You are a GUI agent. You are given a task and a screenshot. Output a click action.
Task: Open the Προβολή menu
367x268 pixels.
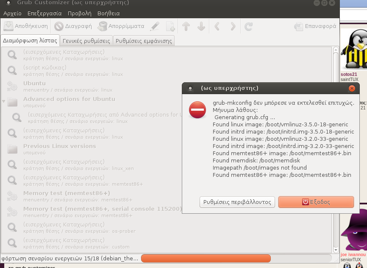click(x=80, y=14)
